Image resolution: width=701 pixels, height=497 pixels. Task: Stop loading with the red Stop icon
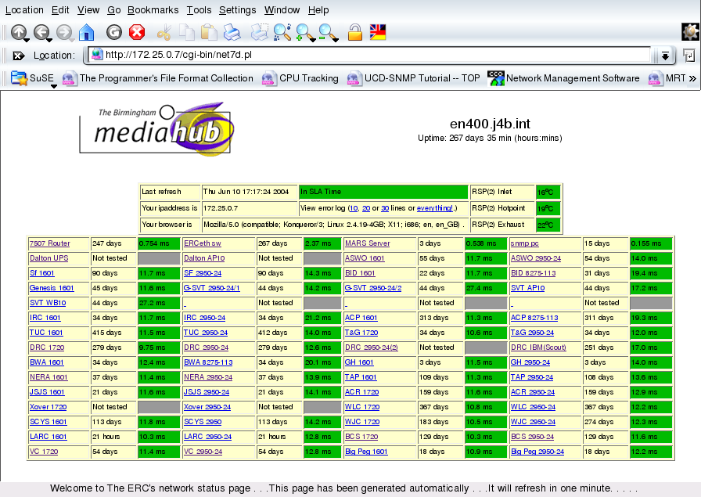coord(137,32)
